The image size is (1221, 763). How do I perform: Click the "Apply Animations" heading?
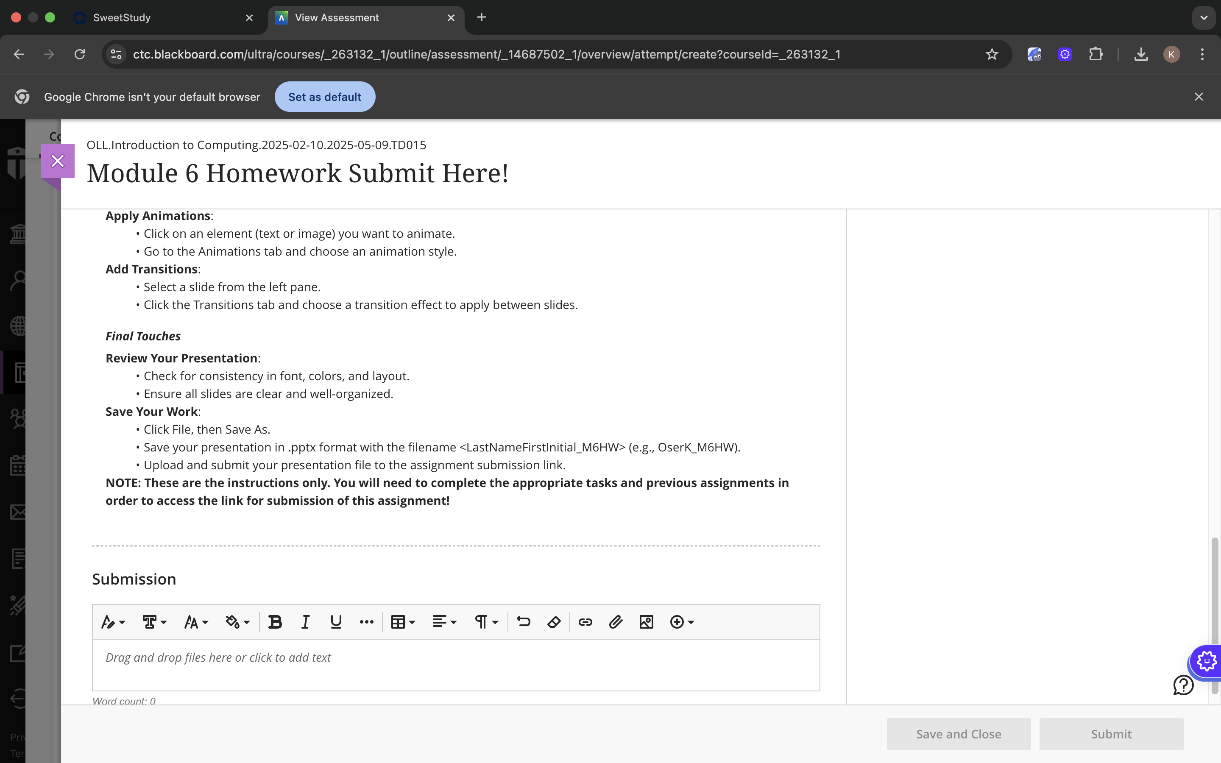pos(158,216)
